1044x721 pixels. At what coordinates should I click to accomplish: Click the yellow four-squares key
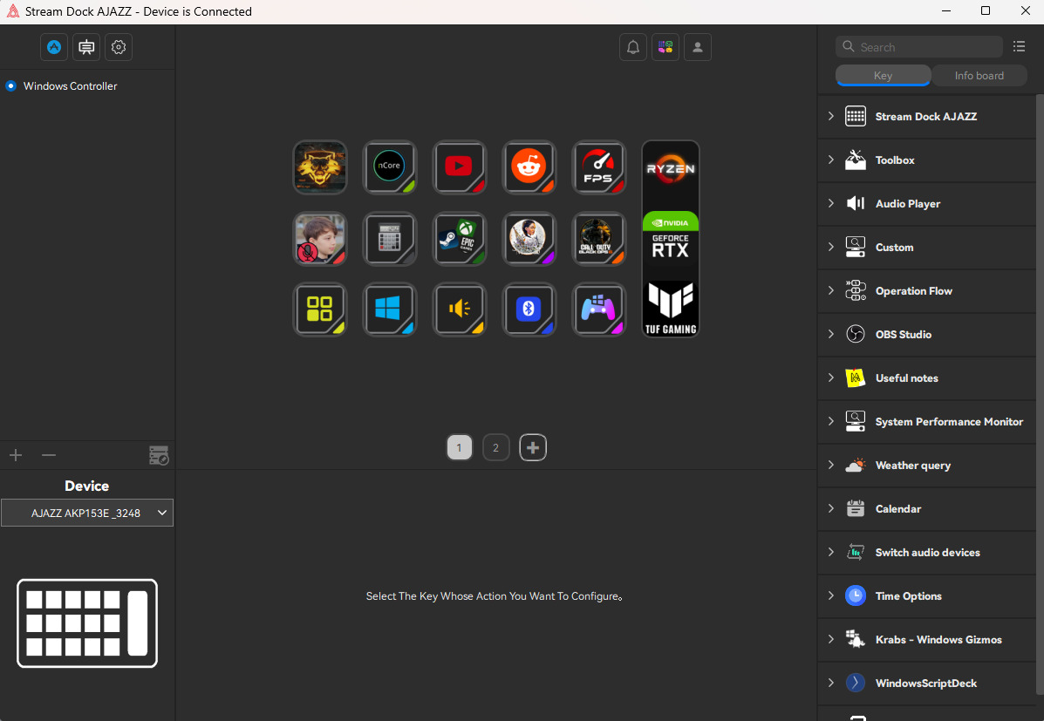click(319, 309)
